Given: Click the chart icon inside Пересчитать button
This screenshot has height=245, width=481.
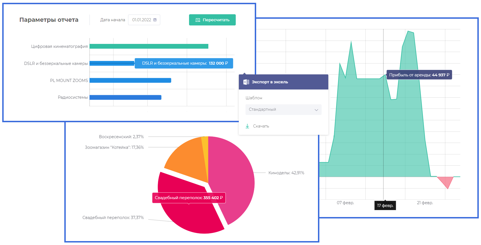Looking at the screenshot, I should pyautogui.click(x=198, y=20).
